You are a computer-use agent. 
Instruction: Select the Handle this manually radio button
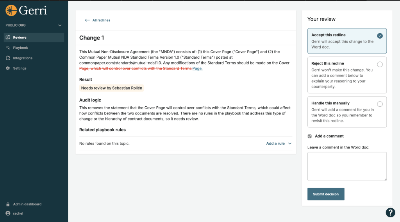pyautogui.click(x=380, y=104)
